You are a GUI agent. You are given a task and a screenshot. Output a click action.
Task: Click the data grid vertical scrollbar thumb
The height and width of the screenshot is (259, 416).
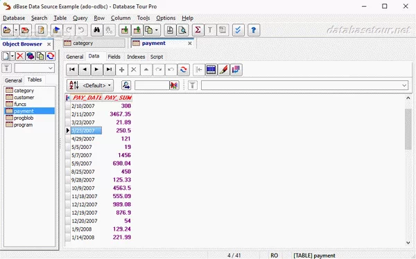(408, 129)
